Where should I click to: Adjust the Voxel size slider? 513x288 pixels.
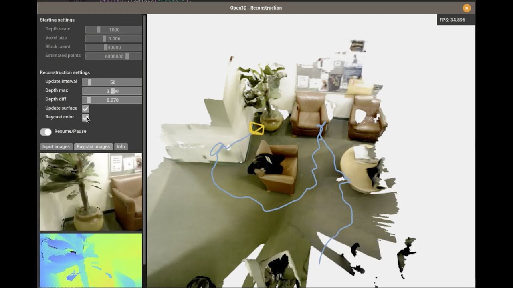tap(113, 38)
